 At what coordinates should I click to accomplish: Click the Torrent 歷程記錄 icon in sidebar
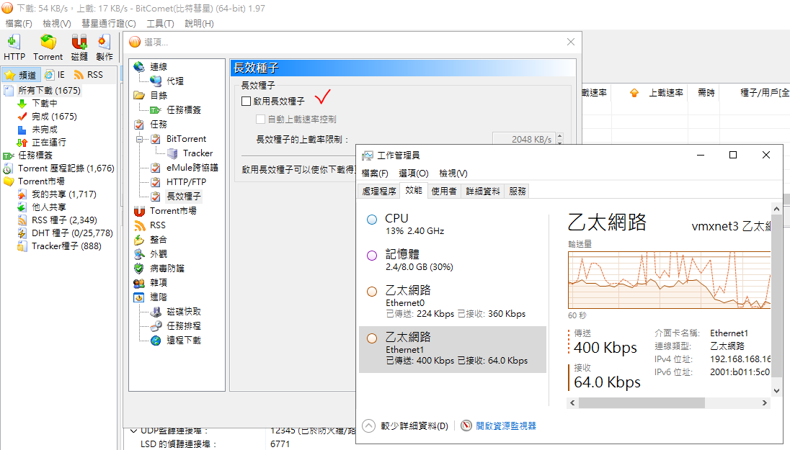(x=8, y=168)
